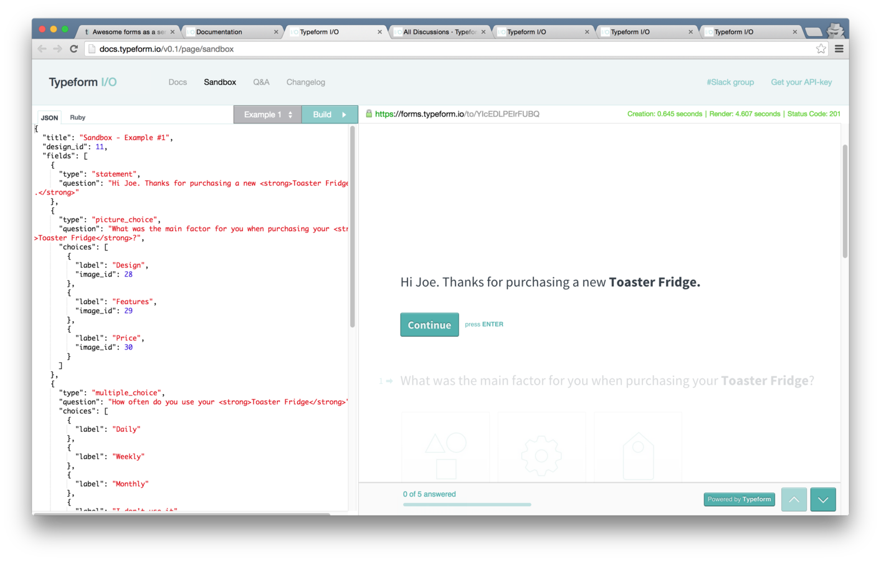Image resolution: width=881 pixels, height=561 pixels.
Task: Click the form preview vertical scrollbar
Action: click(845, 201)
